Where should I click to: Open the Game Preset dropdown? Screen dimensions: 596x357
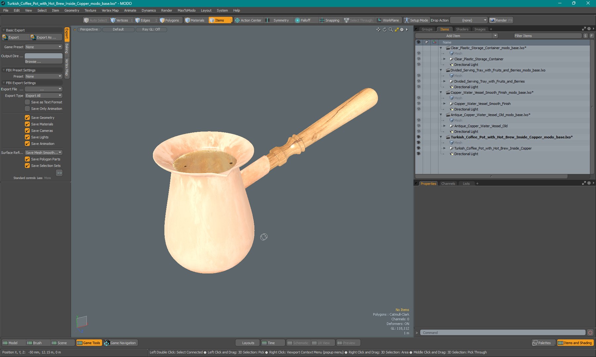pyautogui.click(x=44, y=47)
